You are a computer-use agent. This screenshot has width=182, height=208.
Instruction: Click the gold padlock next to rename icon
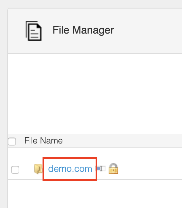point(113,169)
